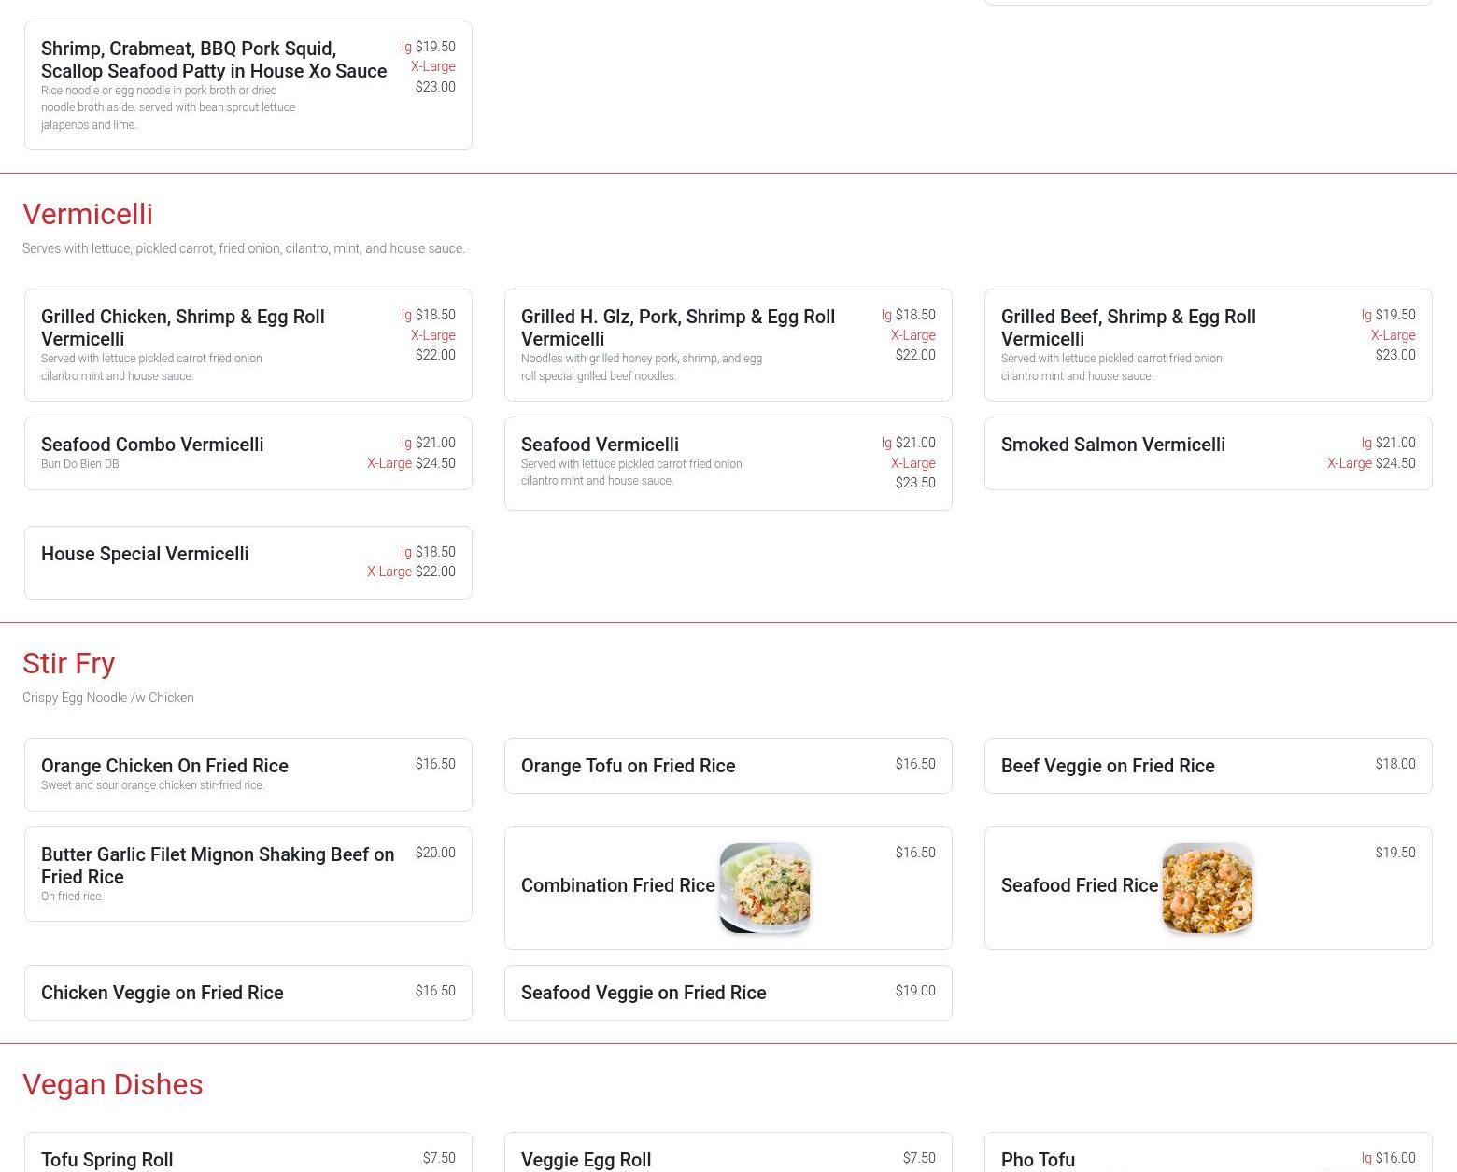Click "Sweet and sour orange chicken stir-fried rice."
The width and height of the screenshot is (1457, 1172).
click(153, 785)
